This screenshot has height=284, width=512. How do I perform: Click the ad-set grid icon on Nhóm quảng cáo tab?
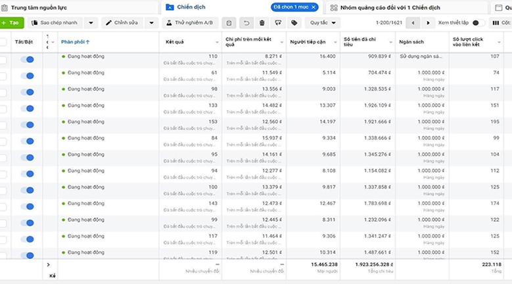(x=334, y=7)
